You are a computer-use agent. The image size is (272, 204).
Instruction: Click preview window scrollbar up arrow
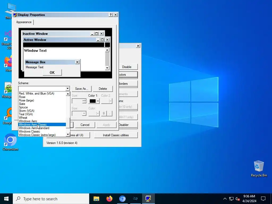pyautogui.click(x=107, y=50)
